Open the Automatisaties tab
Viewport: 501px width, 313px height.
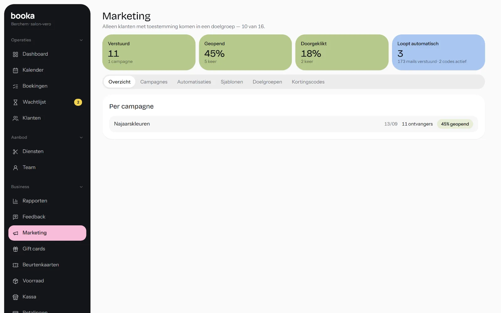click(x=194, y=82)
